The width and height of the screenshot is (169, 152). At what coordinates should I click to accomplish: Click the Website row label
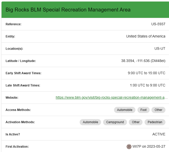click(x=12, y=98)
